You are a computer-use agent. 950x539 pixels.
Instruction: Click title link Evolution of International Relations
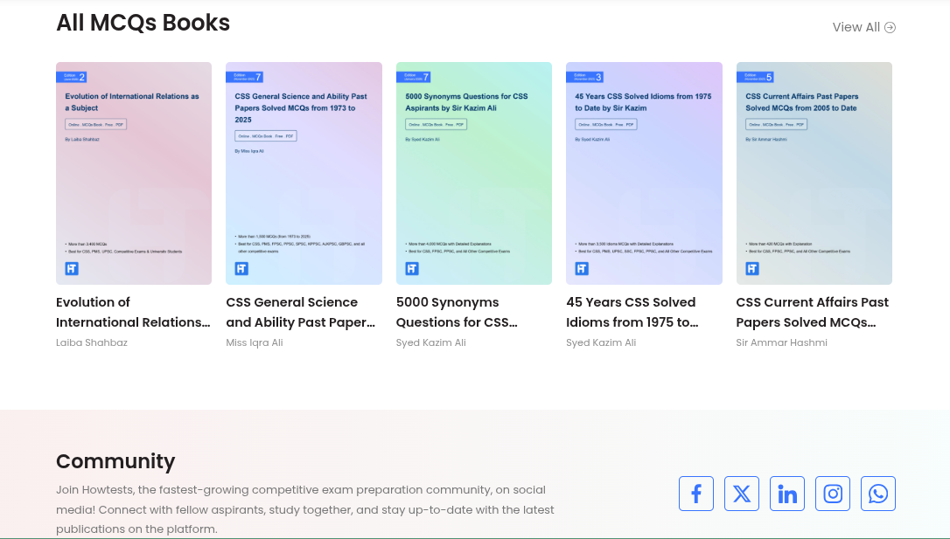coord(133,312)
